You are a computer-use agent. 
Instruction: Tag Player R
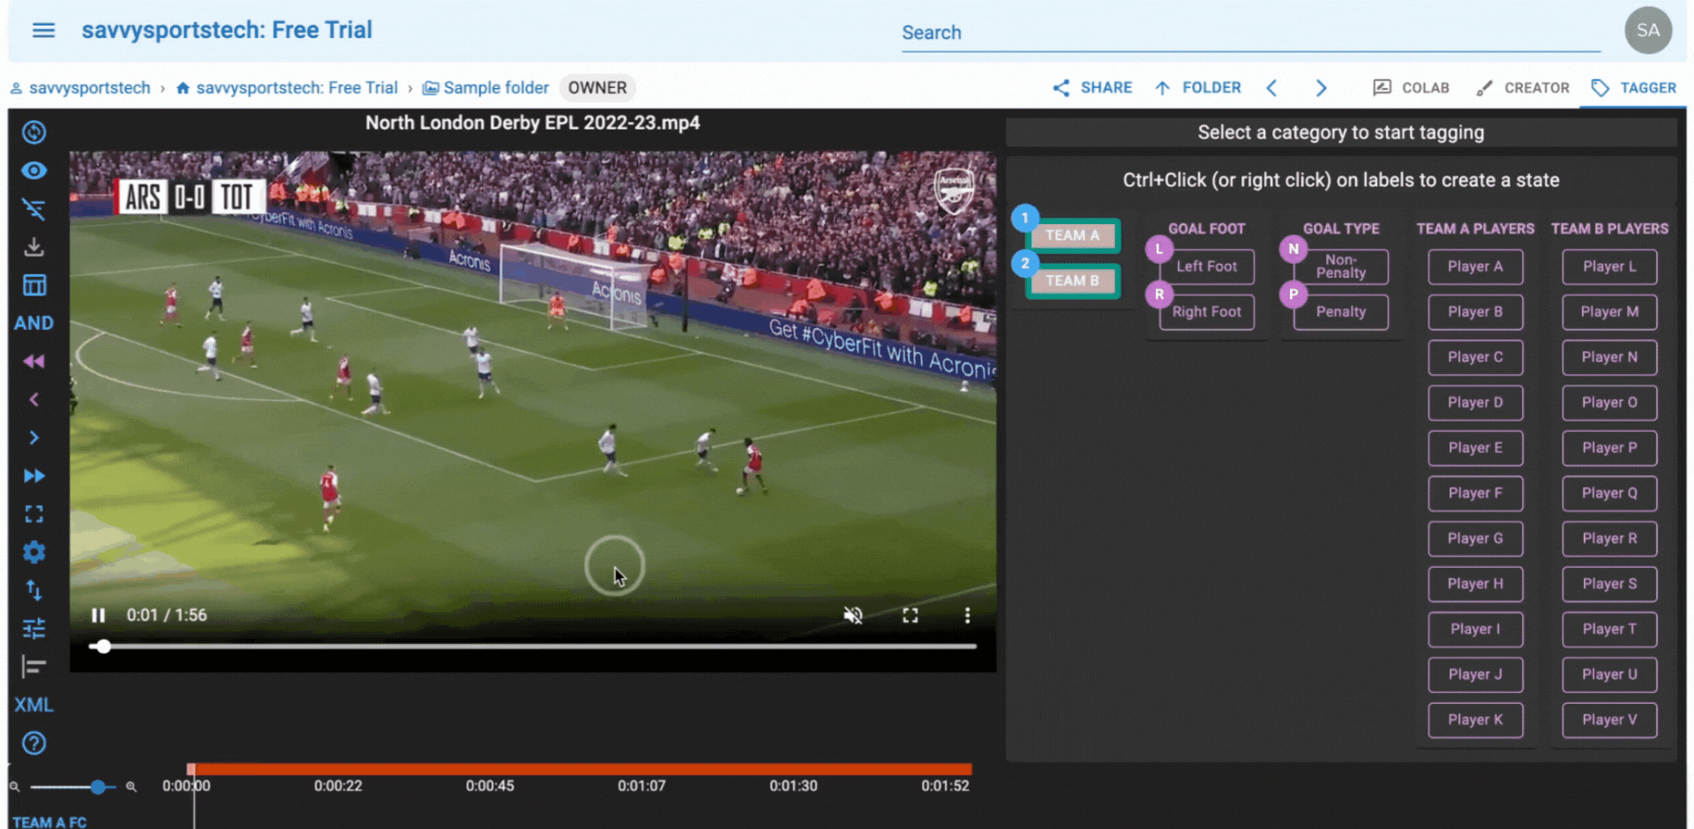(1609, 539)
